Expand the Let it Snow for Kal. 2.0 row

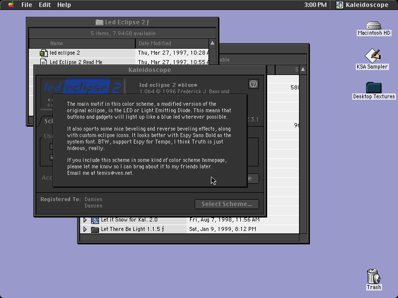[85, 220]
